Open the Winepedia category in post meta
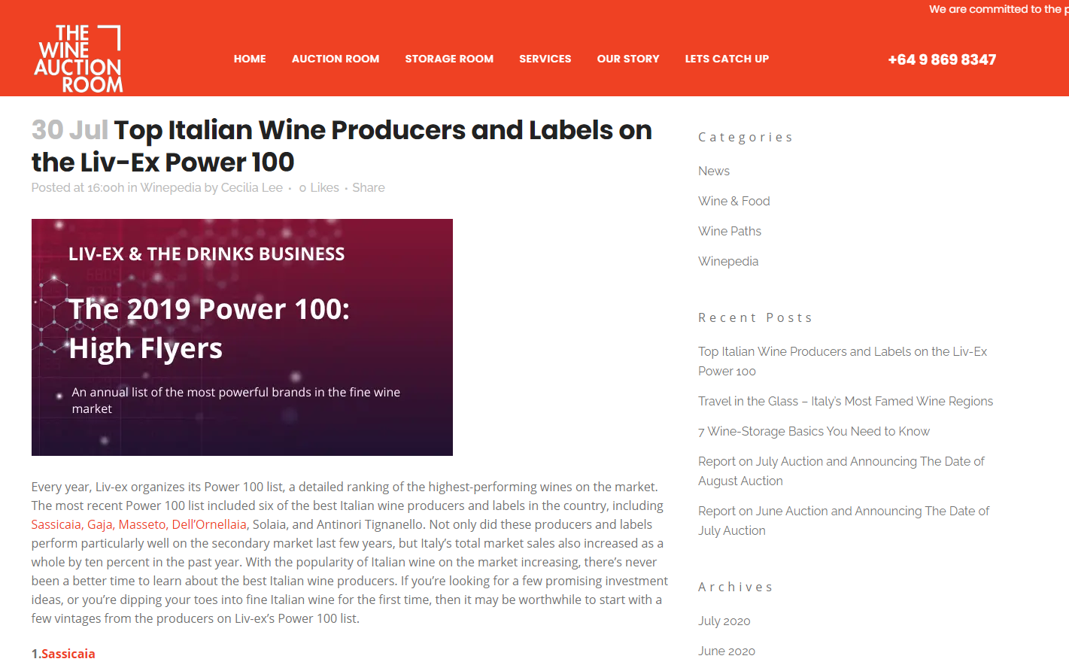1069x671 pixels. pyautogui.click(x=171, y=187)
